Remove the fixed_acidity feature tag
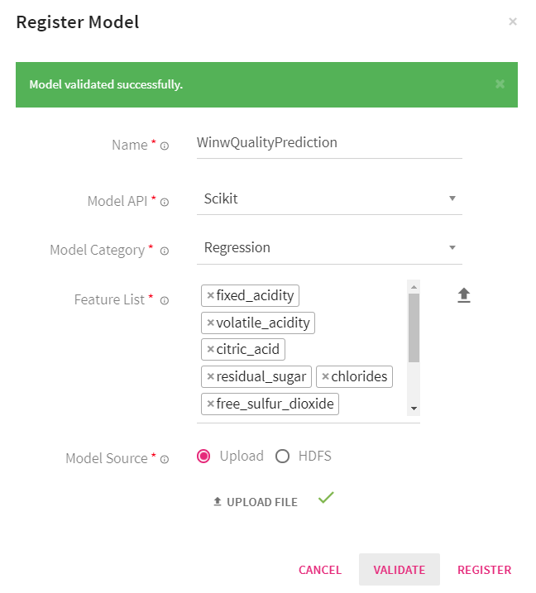Viewport: 536px width, 593px height. point(210,295)
